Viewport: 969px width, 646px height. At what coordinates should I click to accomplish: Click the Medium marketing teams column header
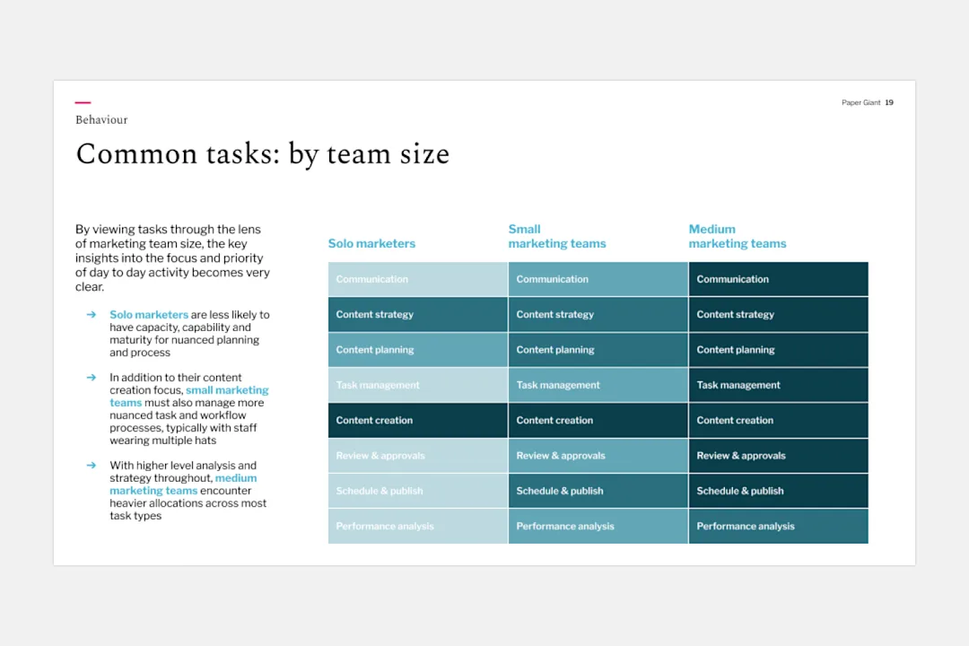pyautogui.click(x=738, y=236)
